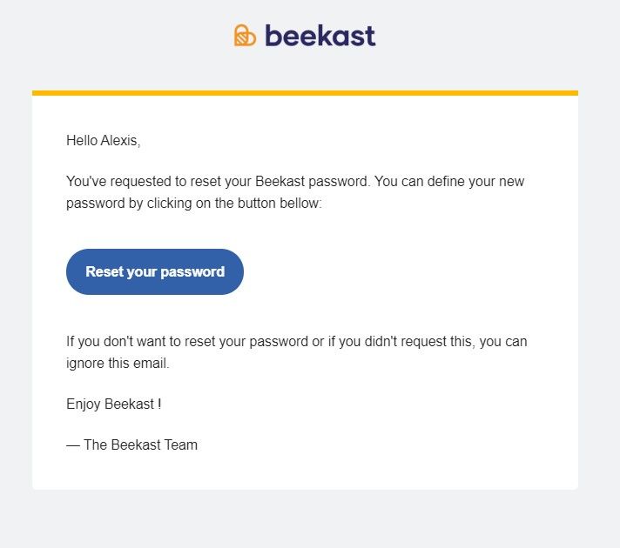Image resolution: width=620 pixels, height=548 pixels.
Task: Click the word 'password' inside the blue button
Action: (192, 272)
